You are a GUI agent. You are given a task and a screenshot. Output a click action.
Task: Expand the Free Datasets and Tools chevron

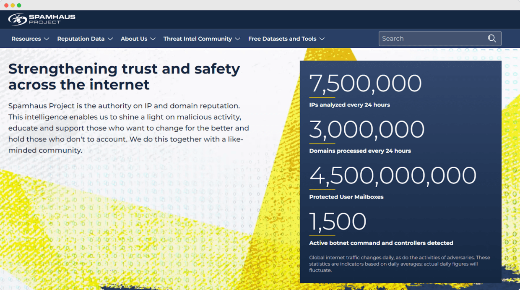point(322,39)
